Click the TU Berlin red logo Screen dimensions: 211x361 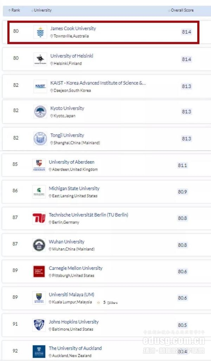tap(39, 218)
